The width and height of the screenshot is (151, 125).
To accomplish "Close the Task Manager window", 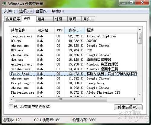I will 142,2.
